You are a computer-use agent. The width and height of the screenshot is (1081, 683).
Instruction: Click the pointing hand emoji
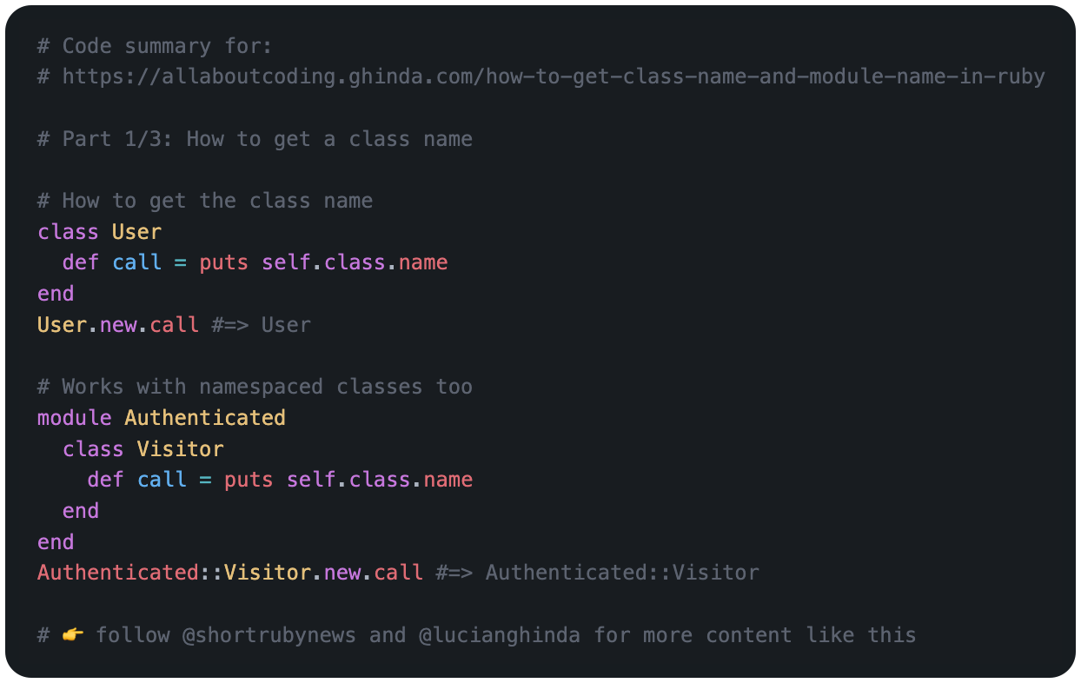pos(73,635)
